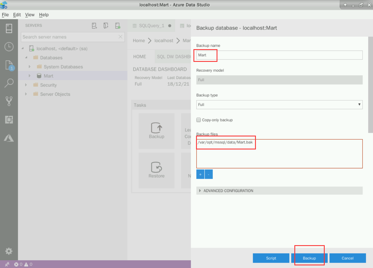373x268 pixels.
Task: Open the Azure icon in activity bar
Action: (9, 138)
